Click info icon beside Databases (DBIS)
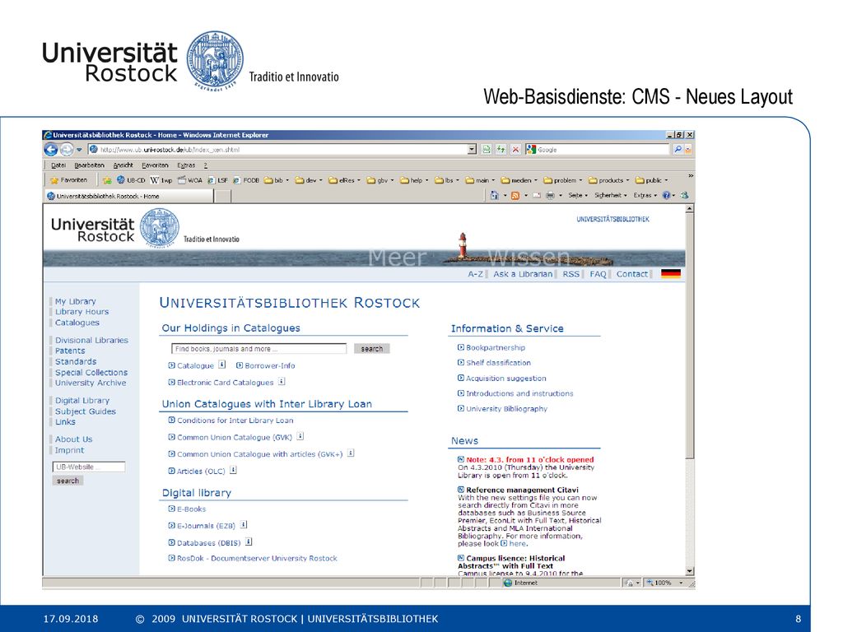This screenshot has height=632, width=843. (249, 541)
